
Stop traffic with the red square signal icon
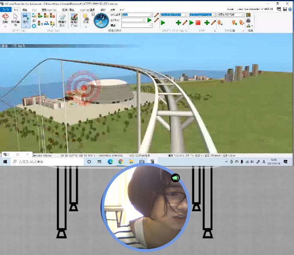point(52,16)
